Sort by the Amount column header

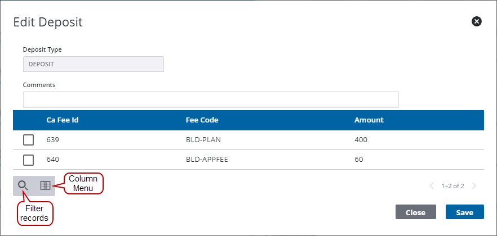pos(369,120)
